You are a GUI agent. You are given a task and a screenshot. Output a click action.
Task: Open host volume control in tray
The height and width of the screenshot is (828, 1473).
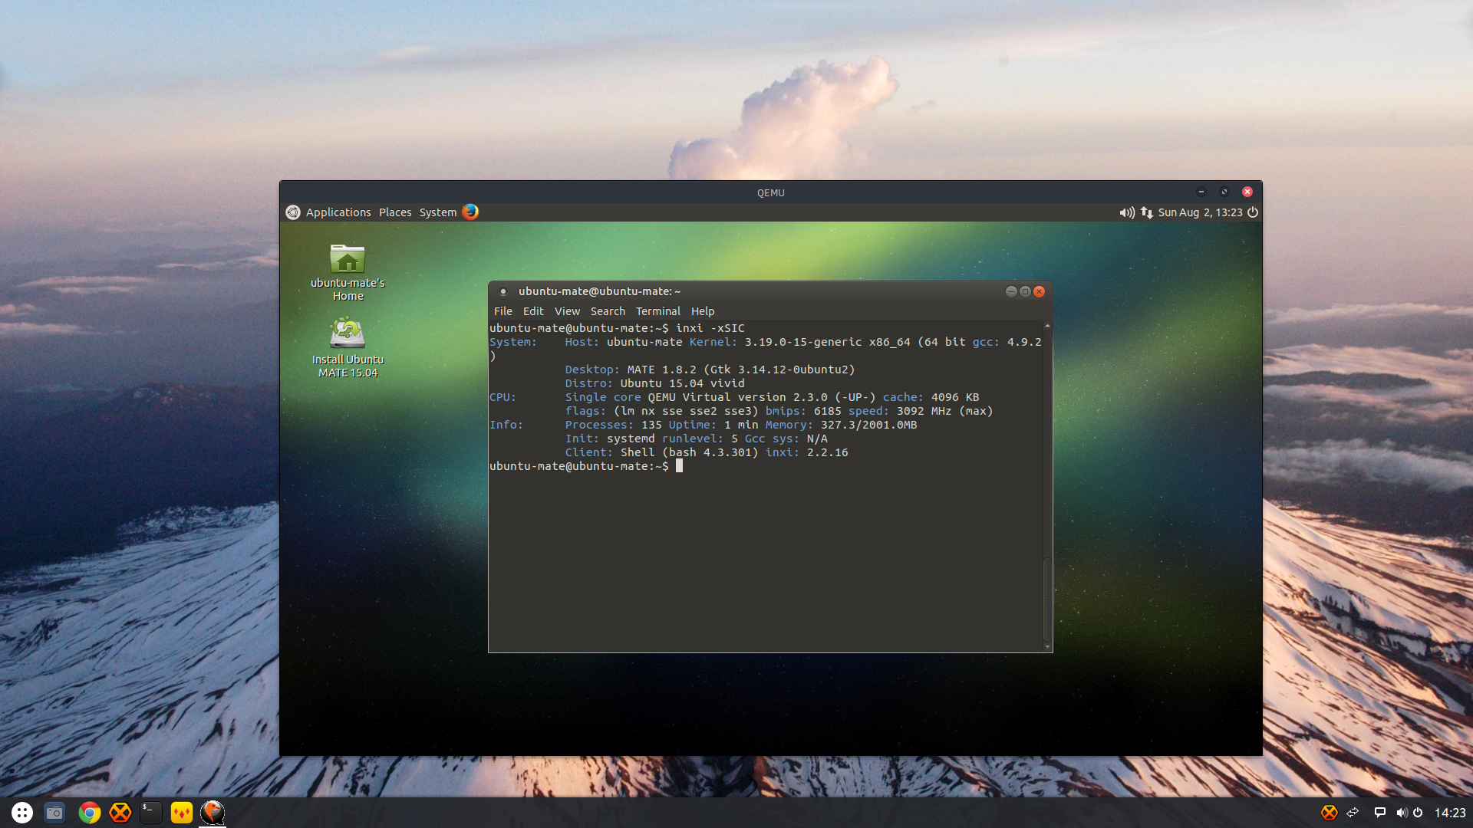[x=1402, y=813]
